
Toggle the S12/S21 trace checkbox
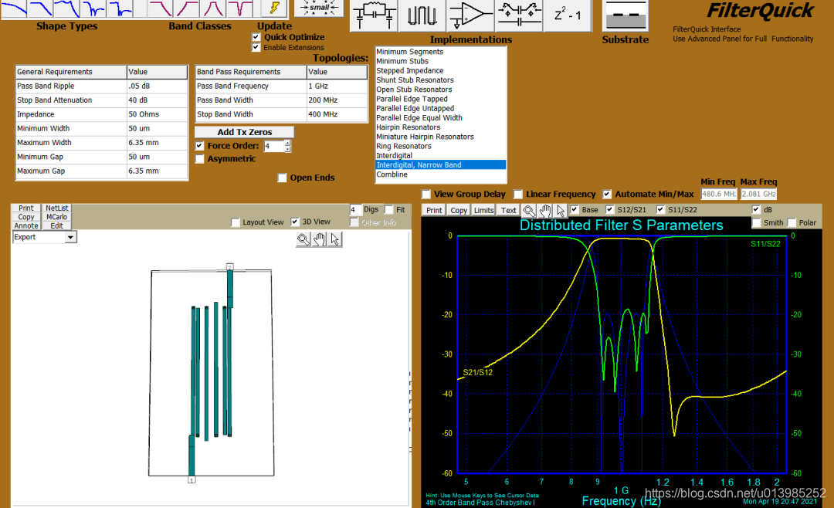(x=609, y=209)
